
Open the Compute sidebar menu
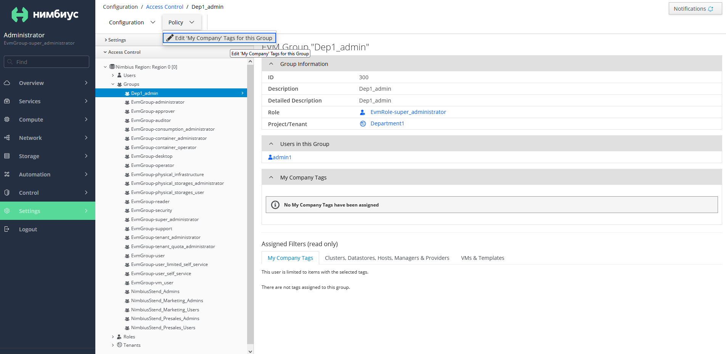coord(48,119)
